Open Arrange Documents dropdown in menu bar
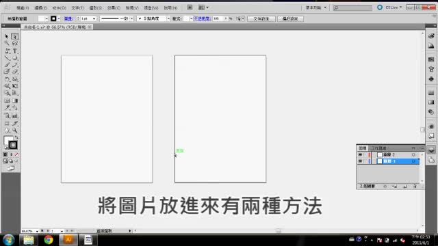The height and width of the screenshot is (246, 438). 203,8
